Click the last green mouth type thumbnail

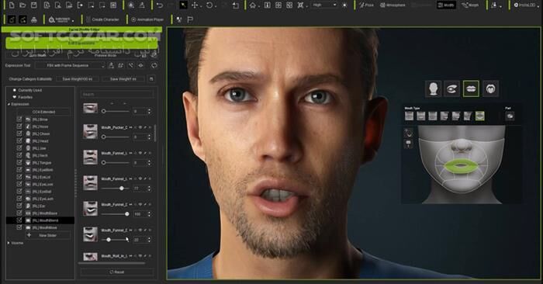pos(479,116)
